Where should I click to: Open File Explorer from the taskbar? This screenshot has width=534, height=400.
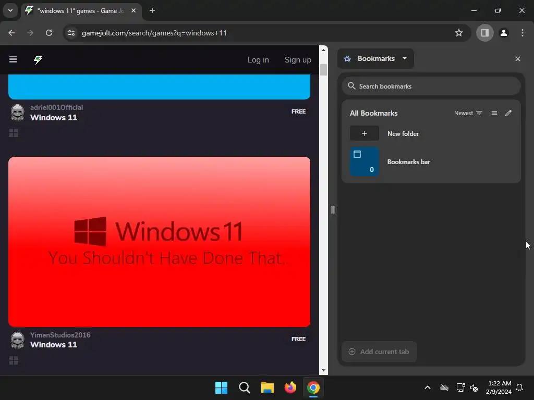268,387
